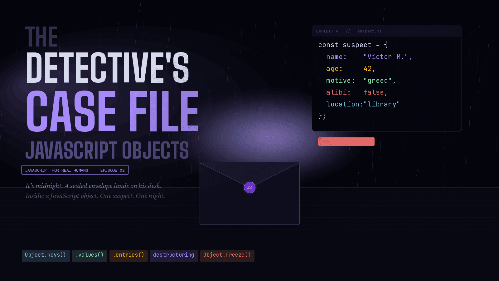The height and width of the screenshot is (281, 499).
Task: Click the JAVASCRIPT OBJECTS subtitle
Action: (107, 150)
